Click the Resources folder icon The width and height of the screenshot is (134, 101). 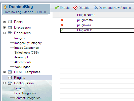tap(10, 33)
